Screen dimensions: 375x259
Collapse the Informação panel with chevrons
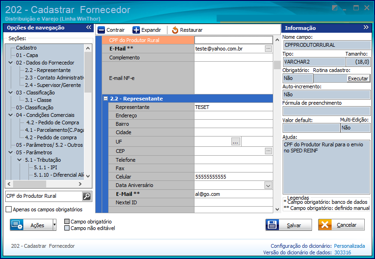pyautogui.click(x=366, y=27)
